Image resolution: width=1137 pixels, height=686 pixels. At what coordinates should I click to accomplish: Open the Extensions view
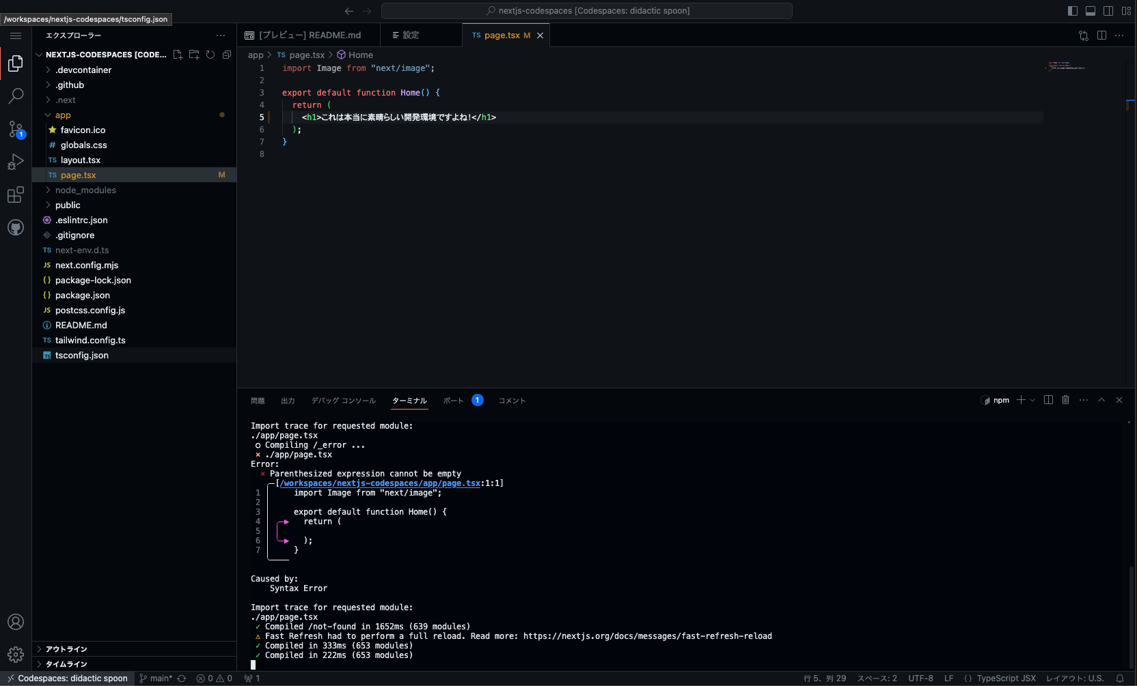[x=16, y=195]
